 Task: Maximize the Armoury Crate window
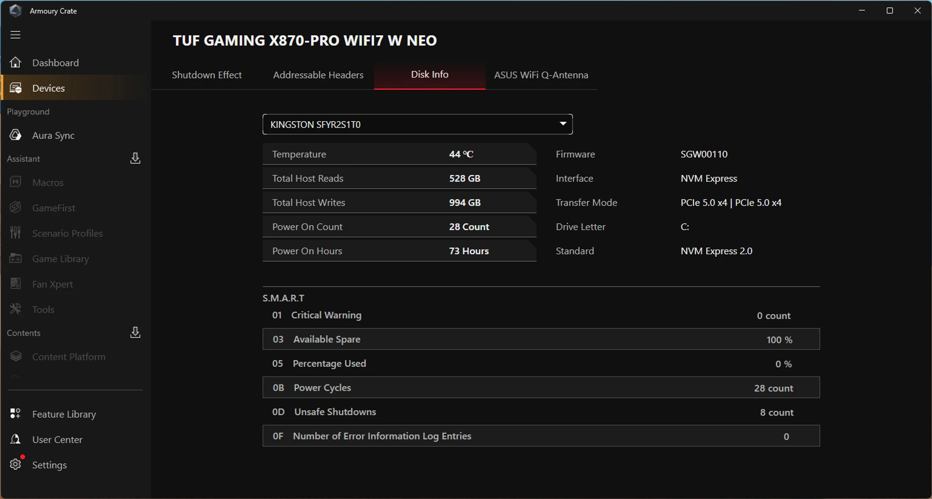click(x=890, y=10)
